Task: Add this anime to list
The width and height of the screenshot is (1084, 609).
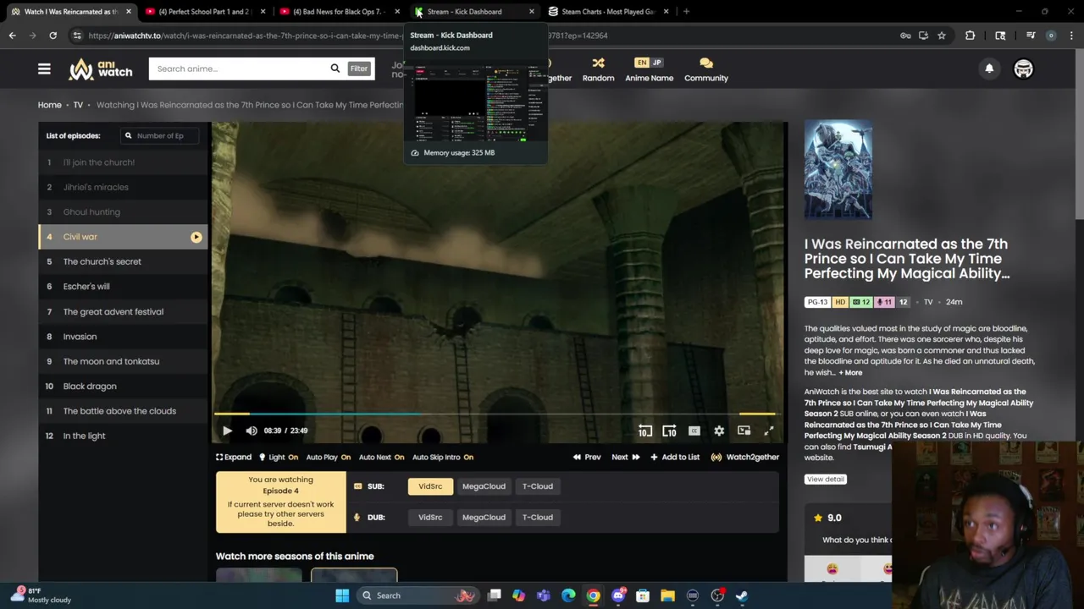Action: (675, 457)
